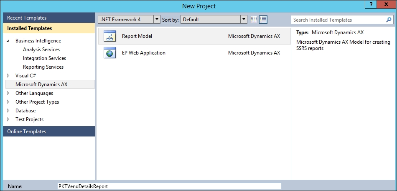Click the Name field containing PKTVendDetailsReport
Viewport: 397px width, 191px height.
coord(169,186)
